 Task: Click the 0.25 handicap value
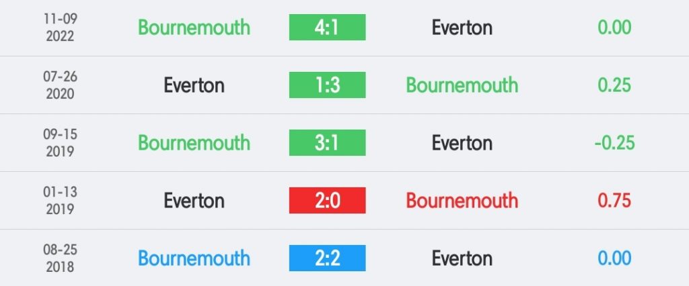click(614, 85)
